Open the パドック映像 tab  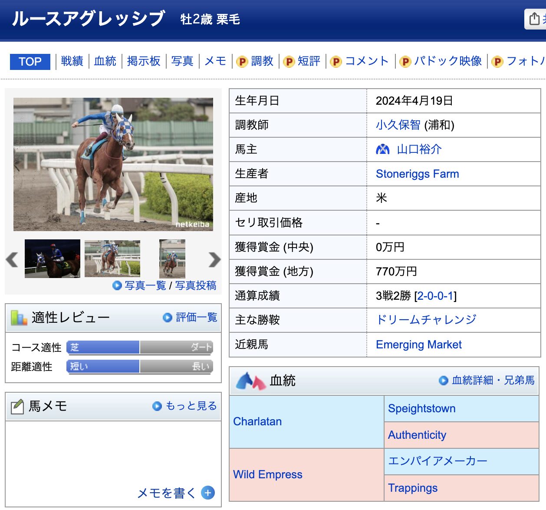pos(448,61)
